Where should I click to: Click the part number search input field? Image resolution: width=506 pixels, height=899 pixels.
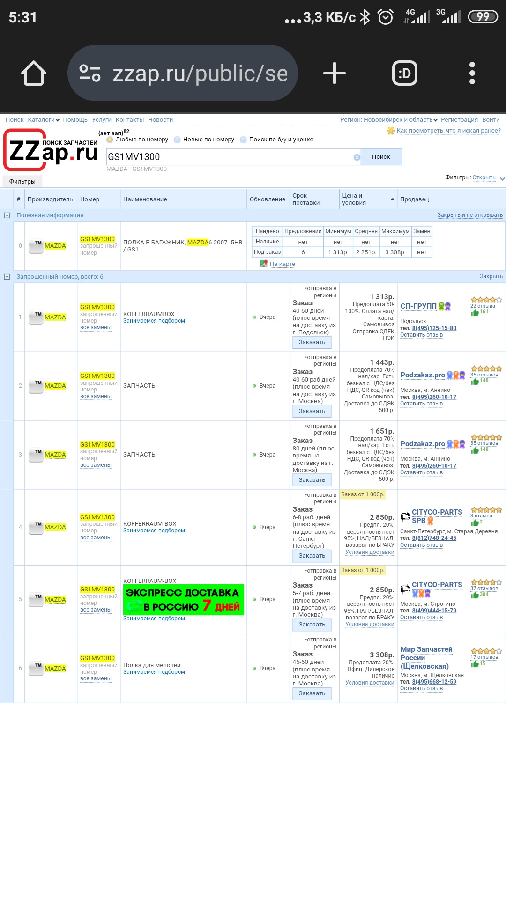(230, 157)
